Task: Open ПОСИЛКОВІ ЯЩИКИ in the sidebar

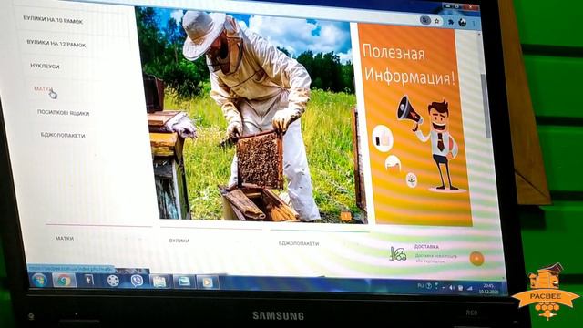Action: [63, 112]
